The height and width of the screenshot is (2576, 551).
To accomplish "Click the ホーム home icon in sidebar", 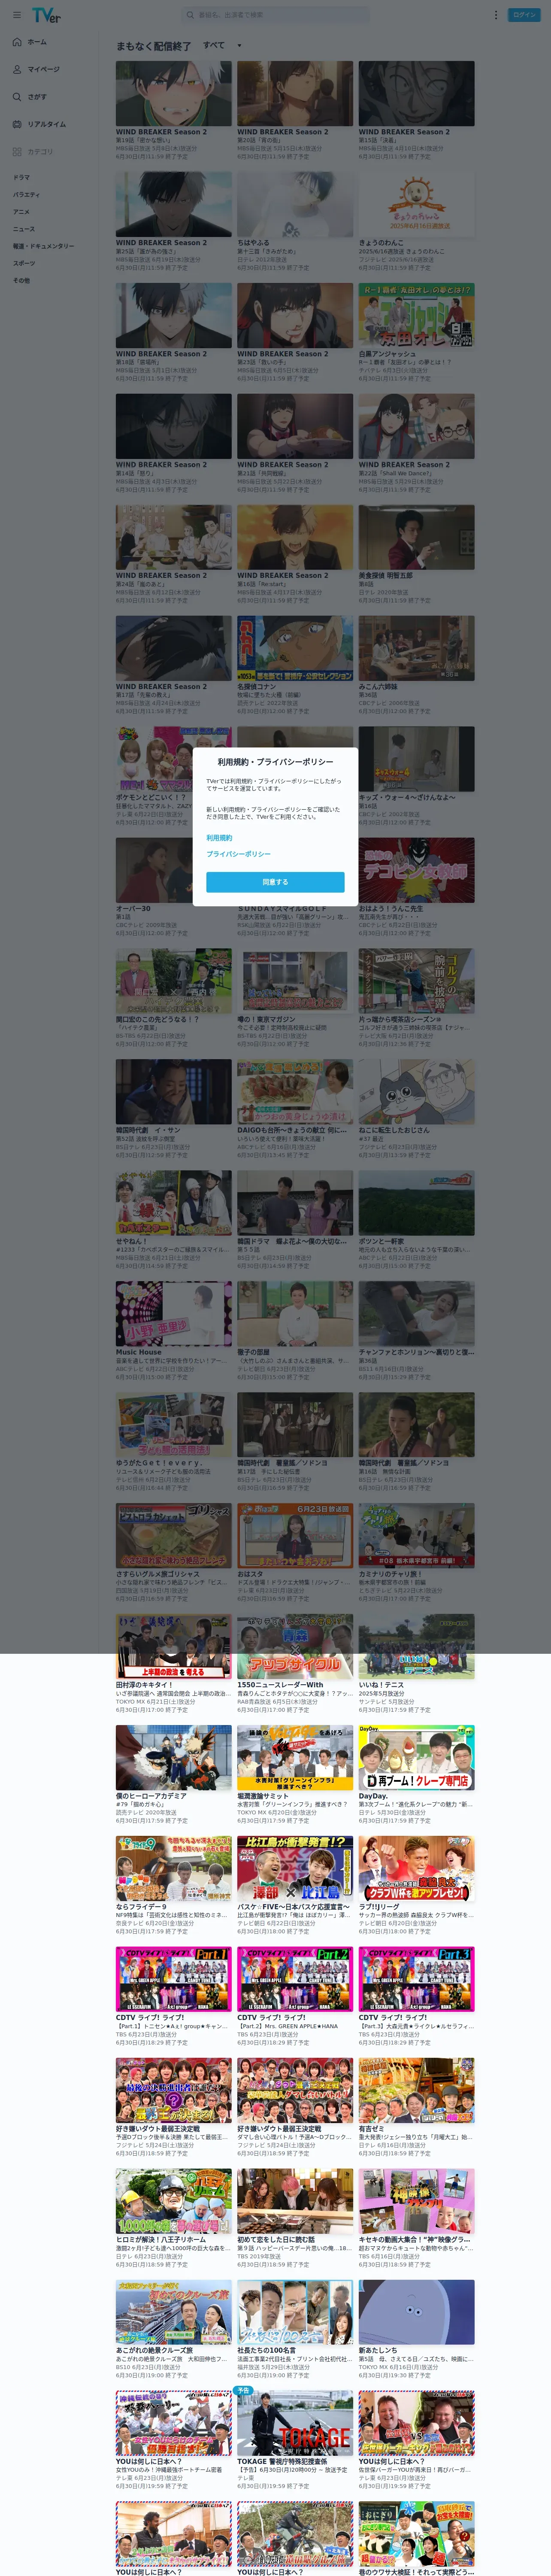I will coord(17,42).
